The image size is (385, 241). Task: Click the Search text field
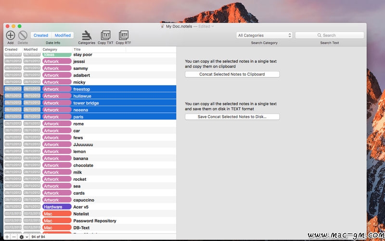(x=330, y=35)
